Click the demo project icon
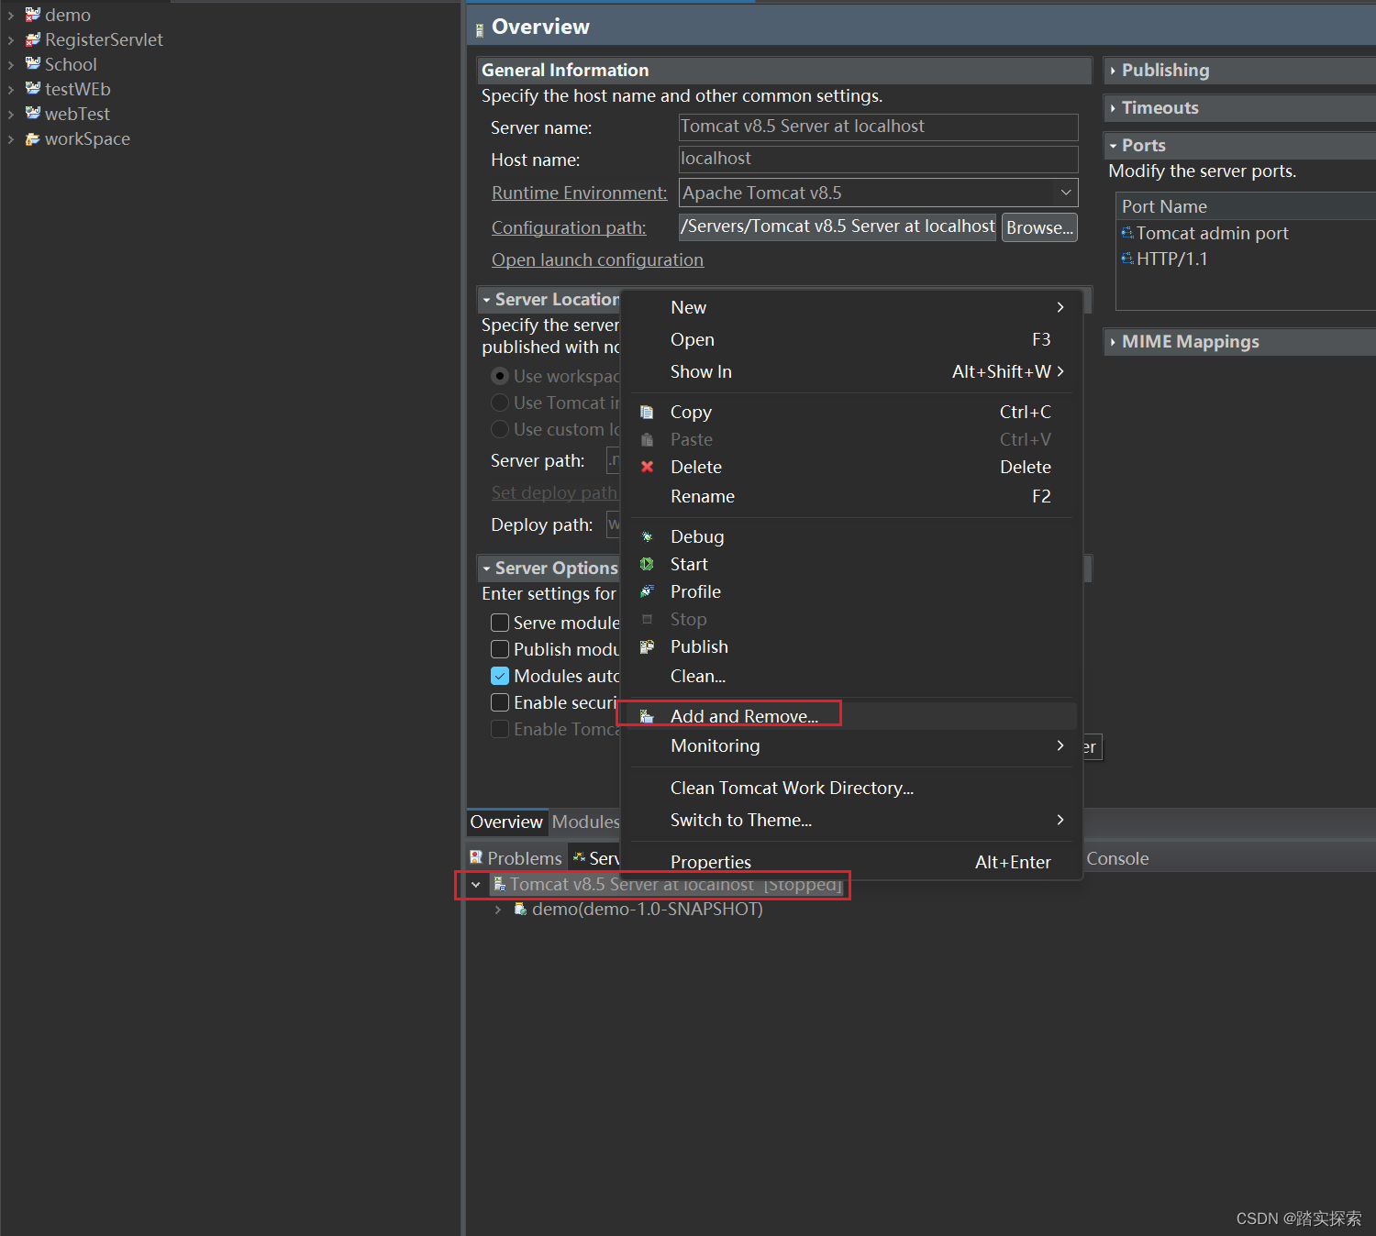Image resolution: width=1376 pixels, height=1236 pixels. [33, 15]
